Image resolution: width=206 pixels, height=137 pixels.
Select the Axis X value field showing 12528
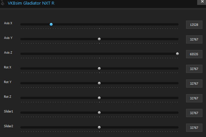point(194,25)
